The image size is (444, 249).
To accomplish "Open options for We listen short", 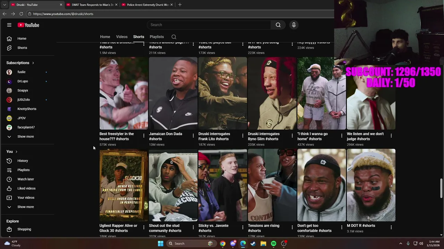I will [x=391, y=136].
